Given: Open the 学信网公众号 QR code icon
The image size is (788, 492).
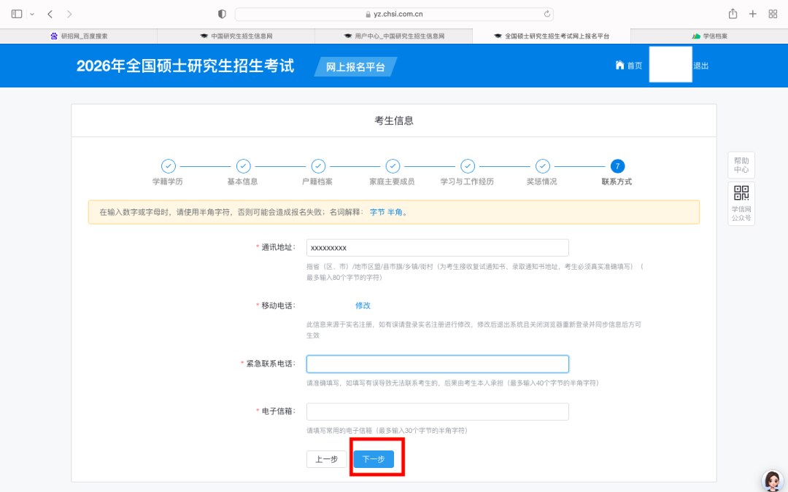Looking at the screenshot, I should pyautogui.click(x=741, y=194).
